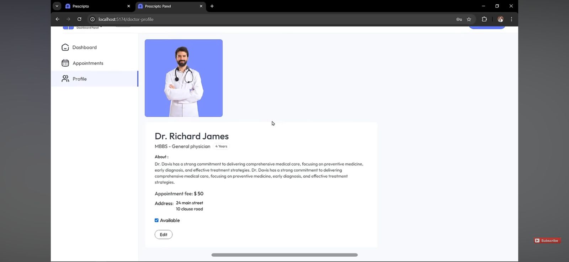Viewport: 569px width, 262px height.
Task: Click the YouTube Subscribe button
Action: click(547, 240)
